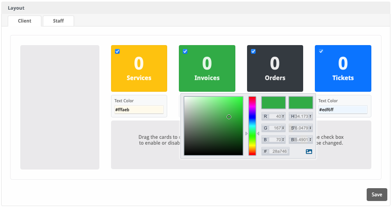The image size is (392, 208).
Task: Click the new color preview swatch
Action: [x=274, y=103]
